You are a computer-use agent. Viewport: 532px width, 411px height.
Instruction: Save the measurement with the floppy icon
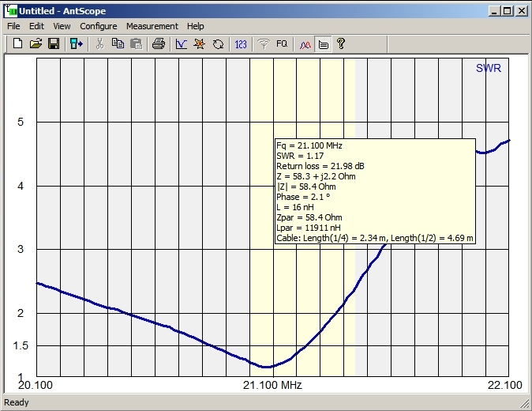(54, 43)
